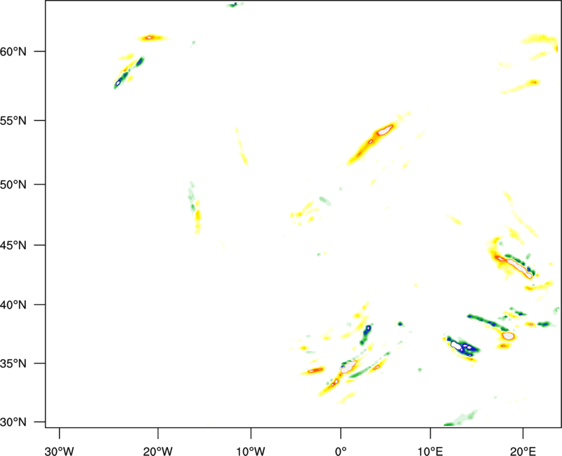Click the 40°N latitude label
This screenshot has height=456, width=562.
click(x=13, y=305)
